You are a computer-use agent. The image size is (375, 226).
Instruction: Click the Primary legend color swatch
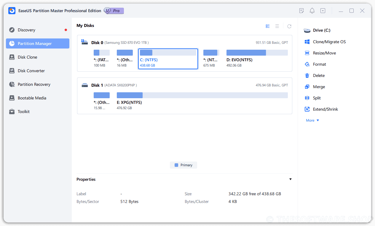[176, 165]
